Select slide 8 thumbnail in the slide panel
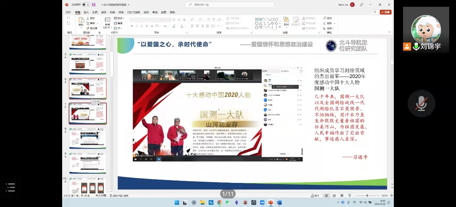The width and height of the screenshot is (456, 207). click(x=88, y=138)
